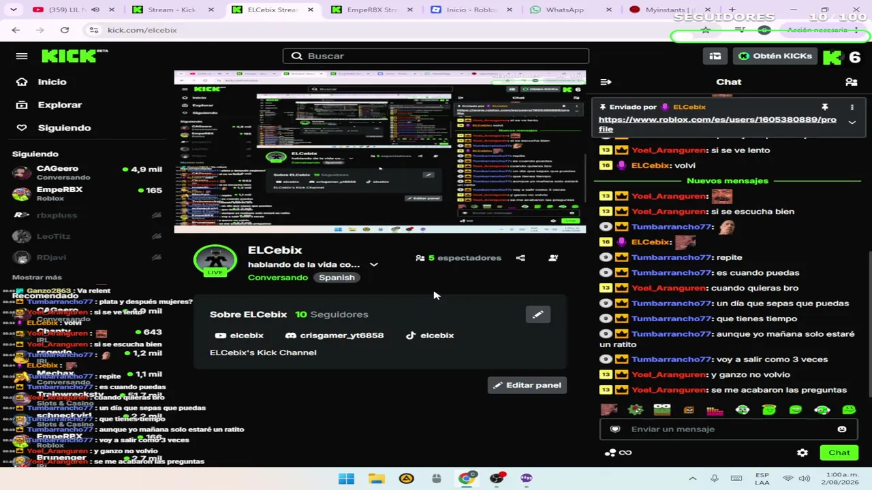Send message with green Chat button

click(x=839, y=453)
